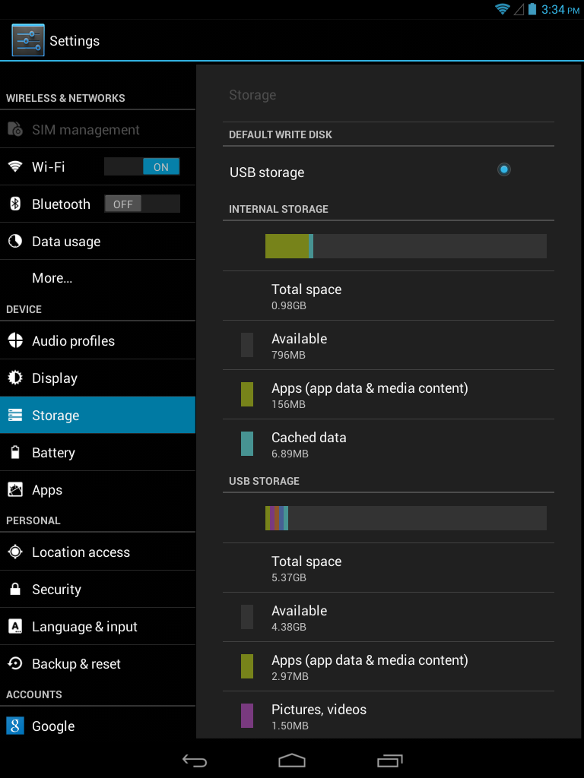The width and height of the screenshot is (584, 778).
Task: Tap Cached data teal color swatch
Action: click(247, 444)
